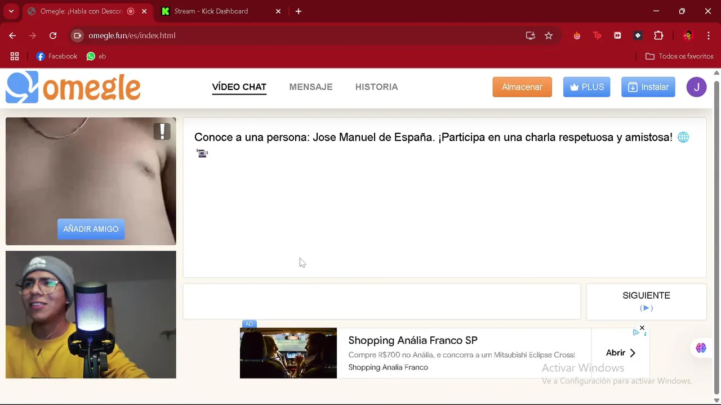Click your own webcam preview
Viewport: 721px width, 405px height.
point(91,314)
